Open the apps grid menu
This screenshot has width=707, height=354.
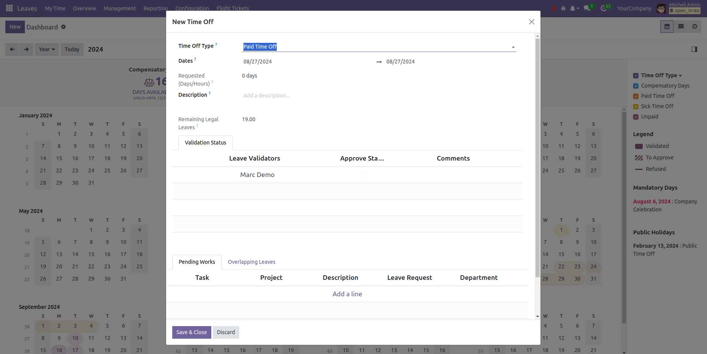[x=9, y=8]
